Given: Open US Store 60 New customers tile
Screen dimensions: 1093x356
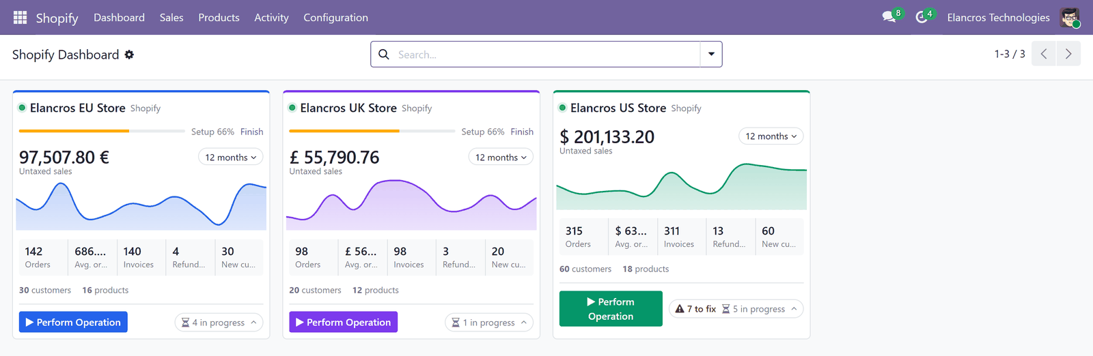Looking at the screenshot, I should pyautogui.click(x=780, y=237).
